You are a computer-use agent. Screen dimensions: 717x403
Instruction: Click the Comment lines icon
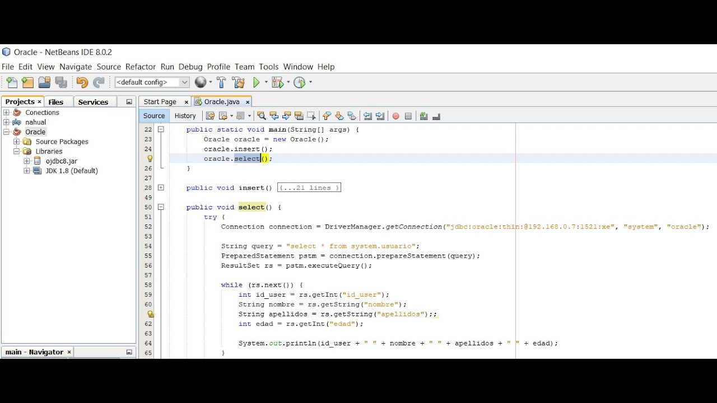pos(423,116)
